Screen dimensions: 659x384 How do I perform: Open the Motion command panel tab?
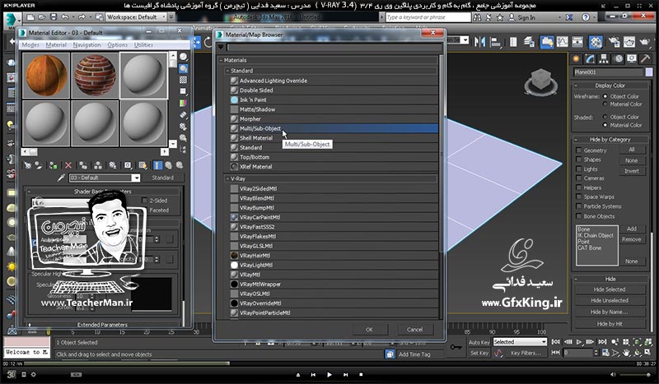coord(618,58)
